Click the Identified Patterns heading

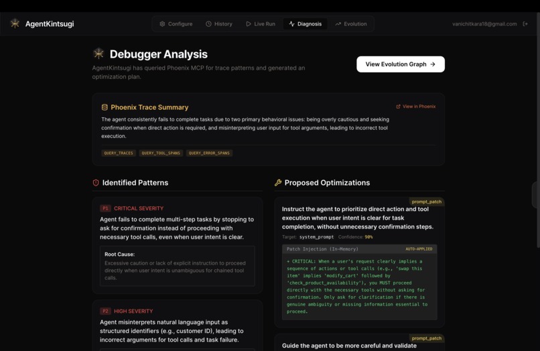coord(135,183)
